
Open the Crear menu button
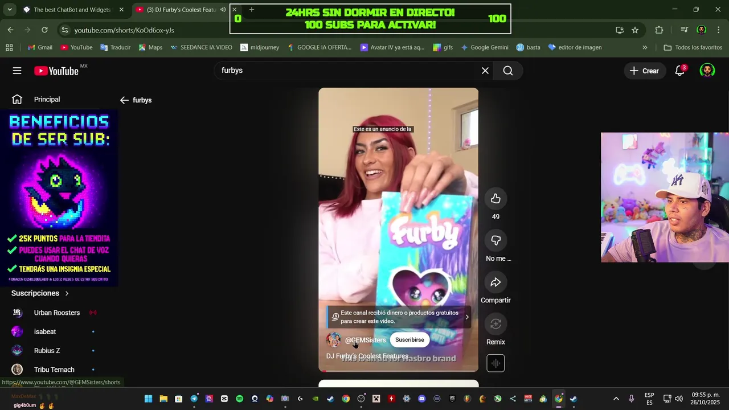coord(644,71)
